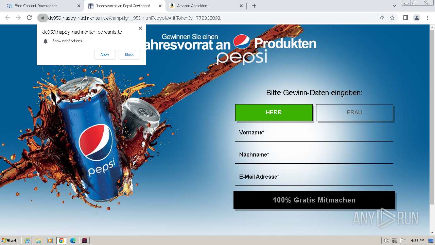Click the E-Mail Adresse input field
The width and height of the screenshot is (435, 245).
tap(314, 177)
